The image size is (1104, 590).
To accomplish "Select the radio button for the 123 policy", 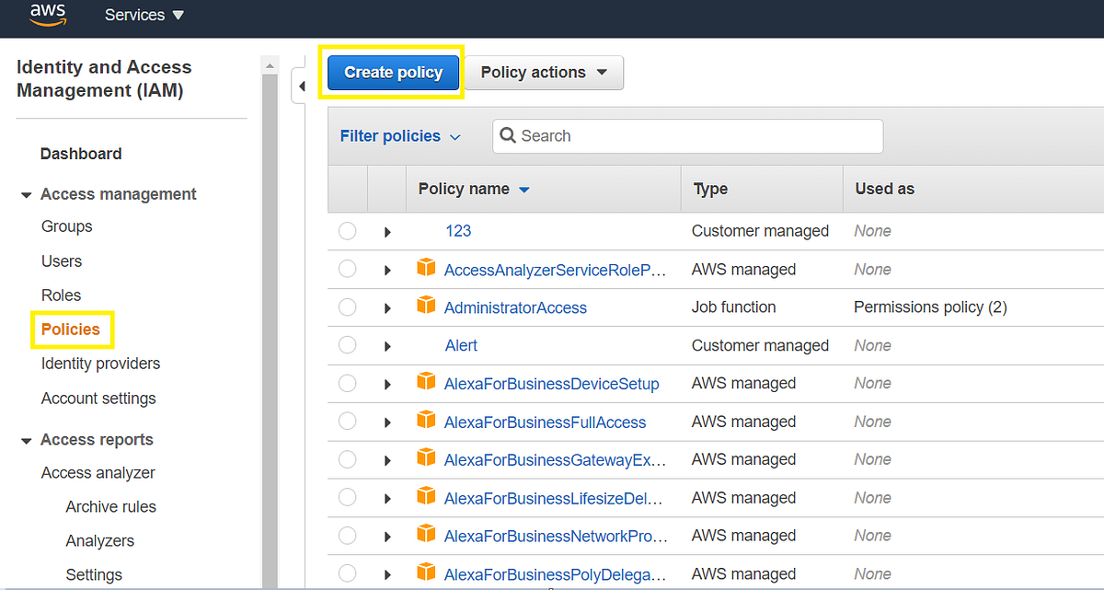I will [347, 231].
